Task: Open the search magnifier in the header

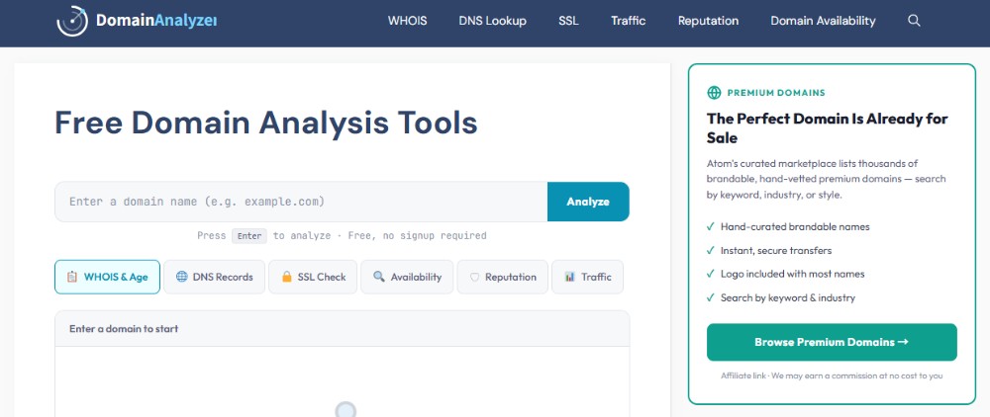Action: 914,21
